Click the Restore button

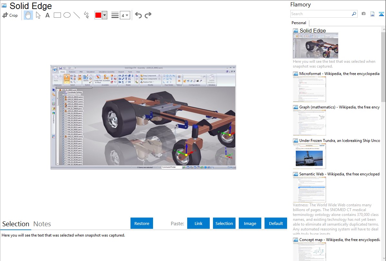coord(142,223)
